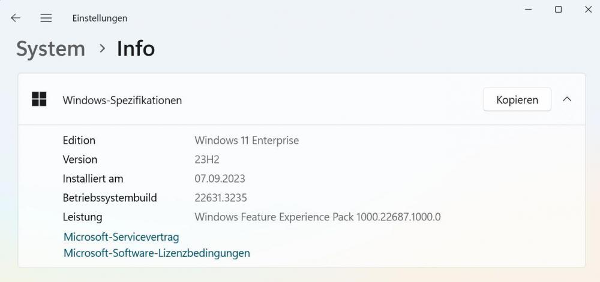Open Microsoft-Software-Lizenzbedingungen link

[x=157, y=253]
